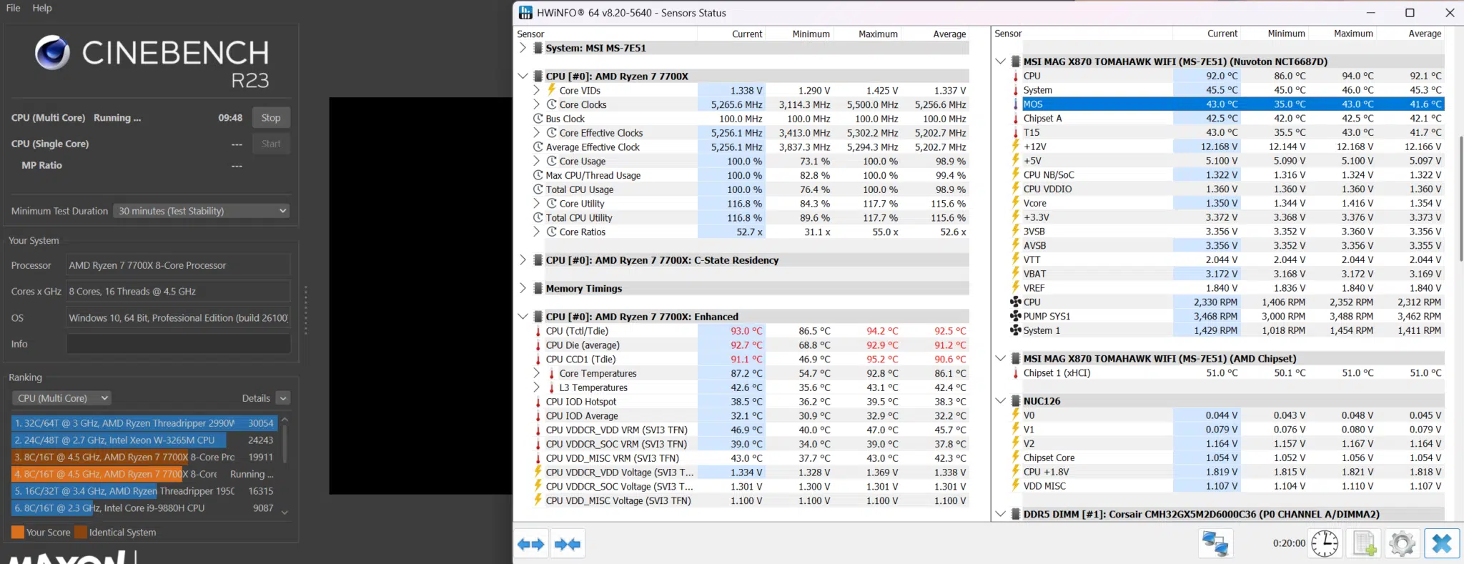The image size is (1464, 564).
Task: Open the Help menu in Cinebench
Action: [x=42, y=8]
